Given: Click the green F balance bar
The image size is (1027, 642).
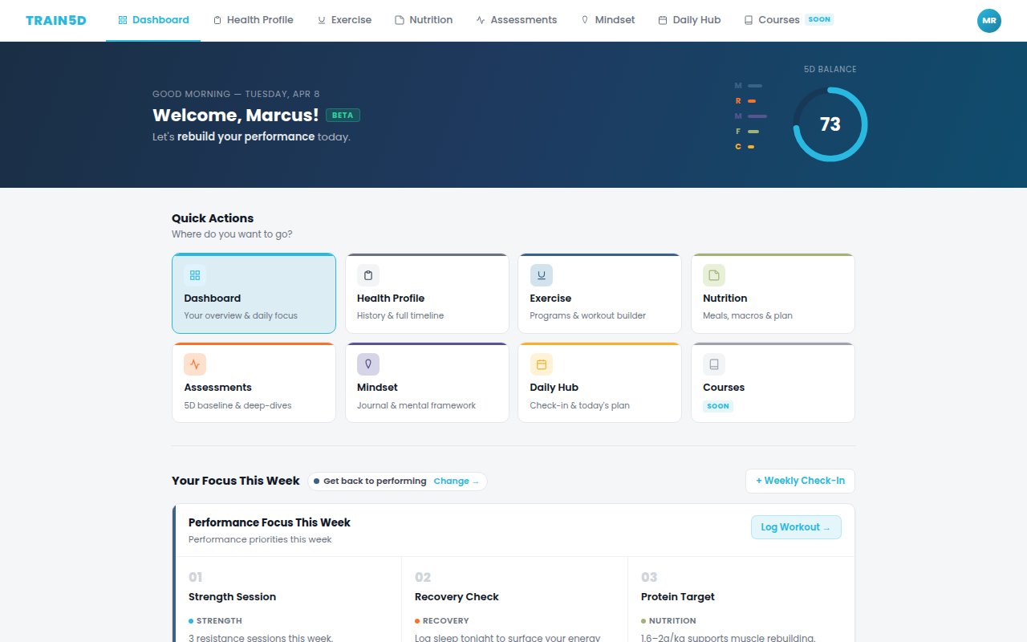Looking at the screenshot, I should [753, 132].
